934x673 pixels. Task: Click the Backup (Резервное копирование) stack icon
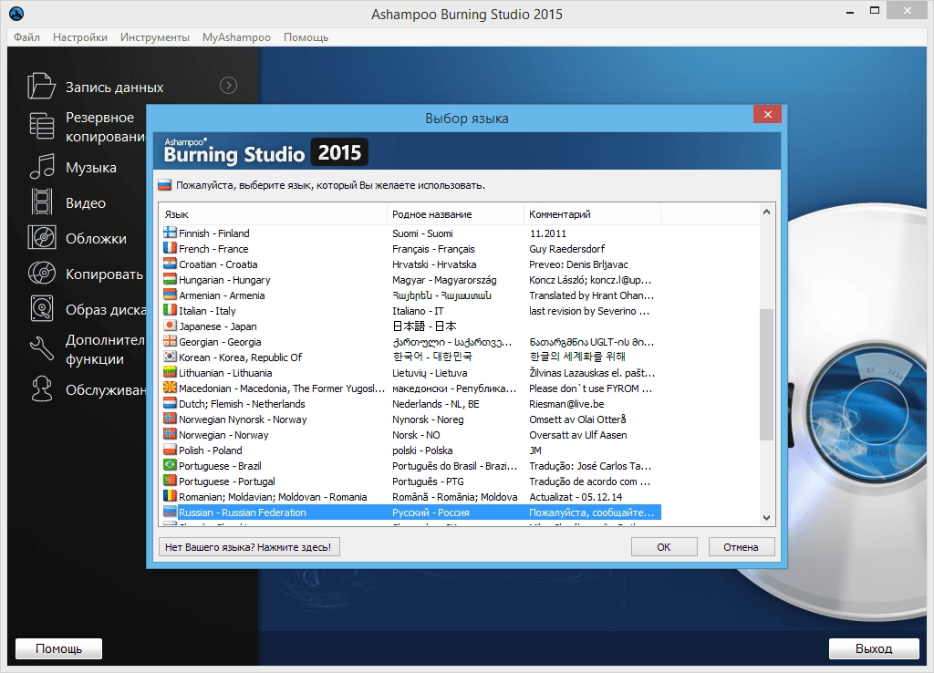(41, 126)
